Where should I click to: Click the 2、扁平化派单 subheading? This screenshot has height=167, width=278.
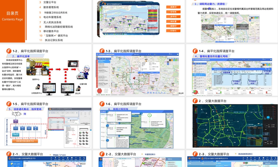coord(21,56)
